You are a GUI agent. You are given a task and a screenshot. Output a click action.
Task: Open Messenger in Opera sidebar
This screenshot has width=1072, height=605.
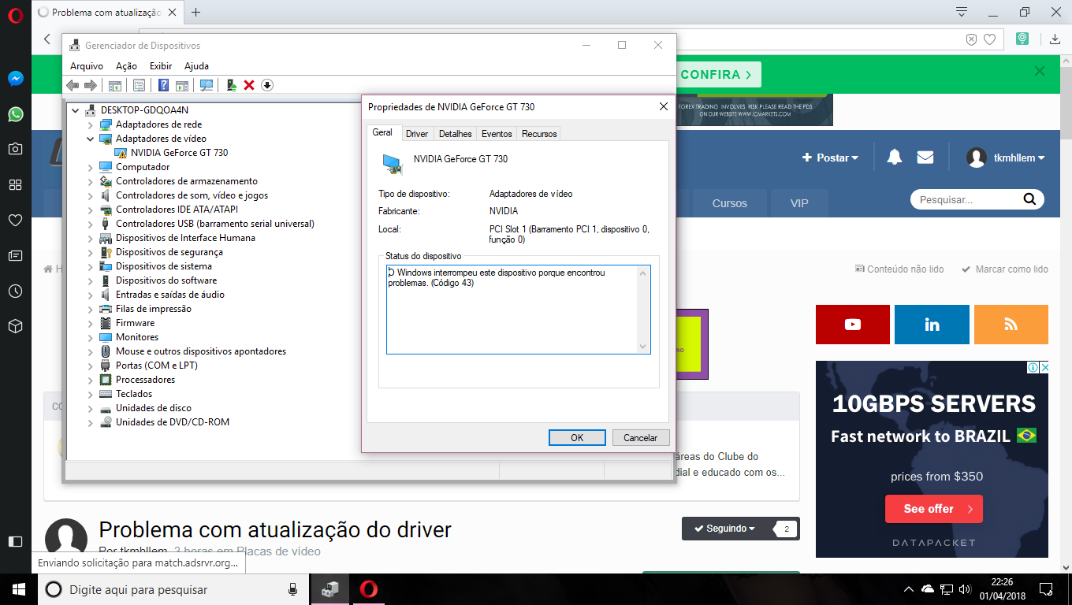coord(15,79)
